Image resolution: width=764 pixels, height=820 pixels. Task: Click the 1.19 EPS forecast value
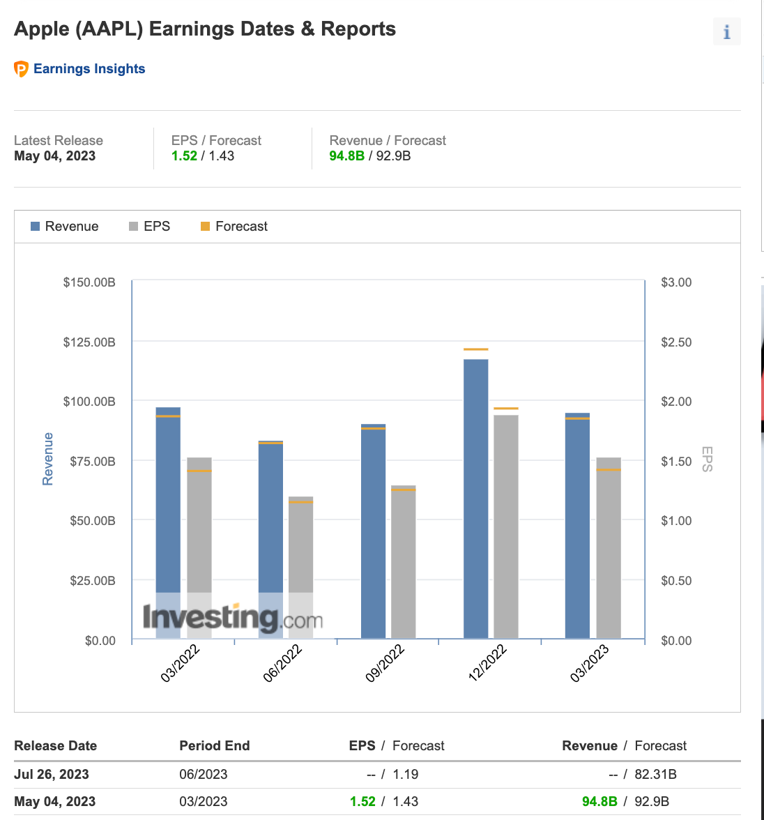405,775
